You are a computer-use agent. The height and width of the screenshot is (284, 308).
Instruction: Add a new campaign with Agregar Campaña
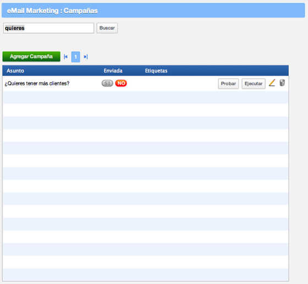(x=31, y=57)
